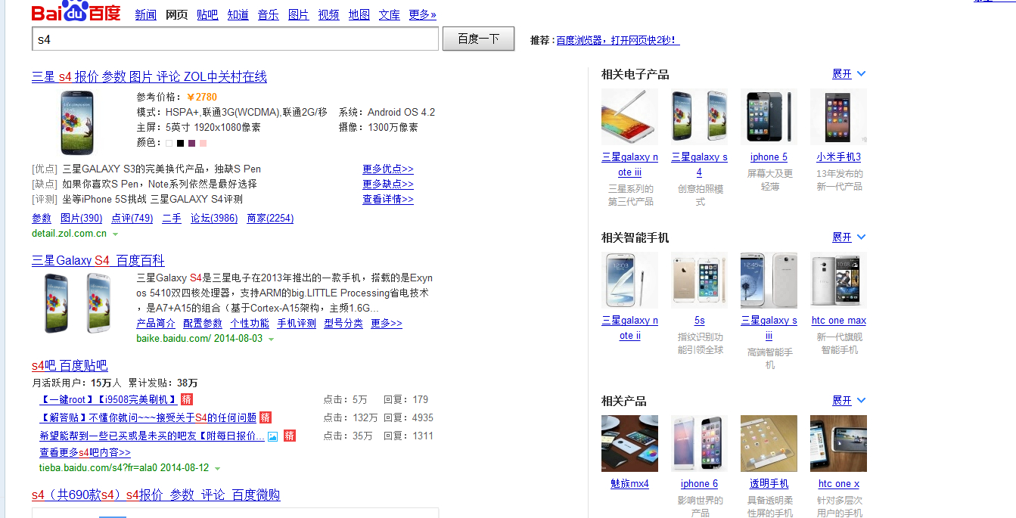
Task: Open 二手 link under ZOL result
Action: [172, 218]
